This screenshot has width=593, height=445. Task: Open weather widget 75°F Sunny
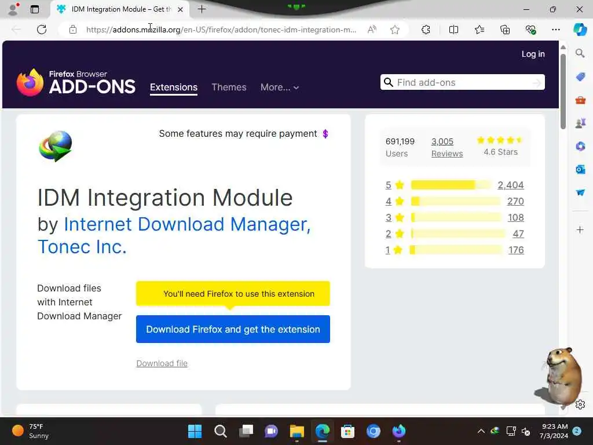[31, 431]
